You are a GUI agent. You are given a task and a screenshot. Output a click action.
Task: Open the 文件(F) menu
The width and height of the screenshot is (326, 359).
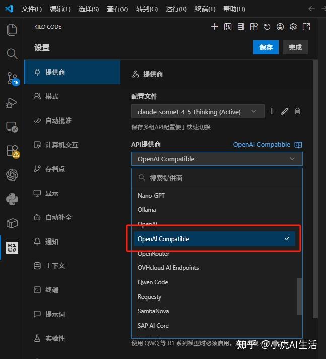coord(32,9)
